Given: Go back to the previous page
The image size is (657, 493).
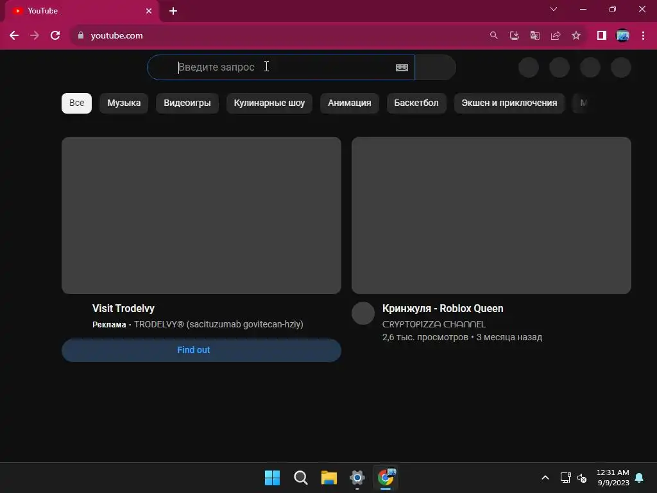Looking at the screenshot, I should pyautogui.click(x=14, y=36).
